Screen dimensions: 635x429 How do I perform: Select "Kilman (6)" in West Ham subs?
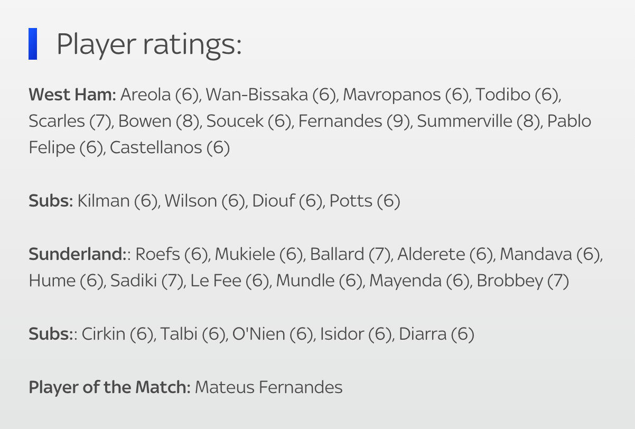118,201
